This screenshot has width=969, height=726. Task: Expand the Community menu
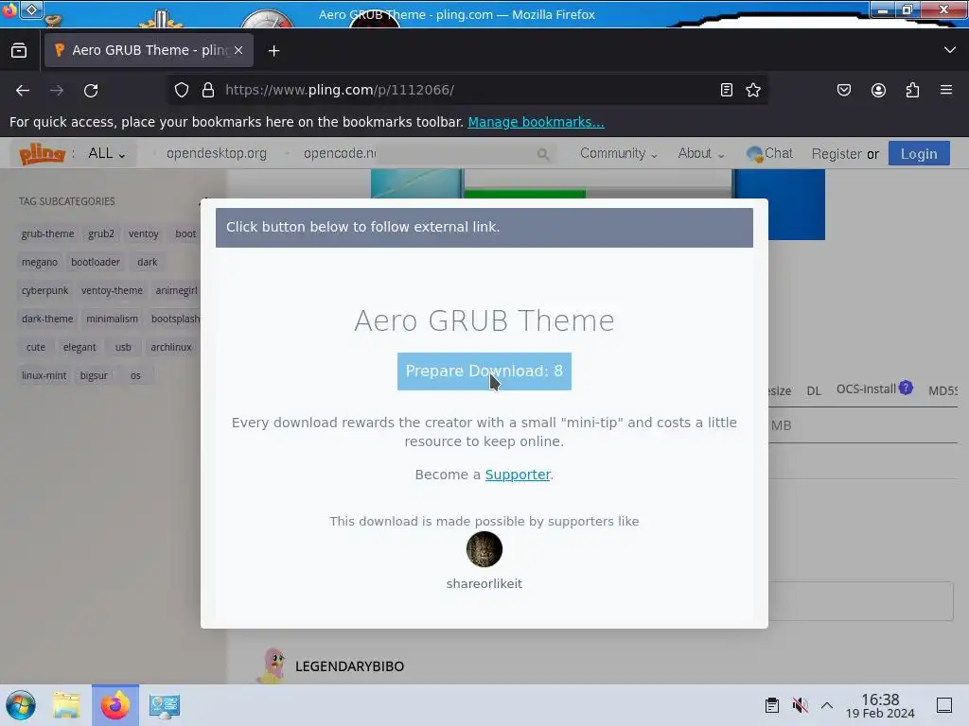(618, 153)
